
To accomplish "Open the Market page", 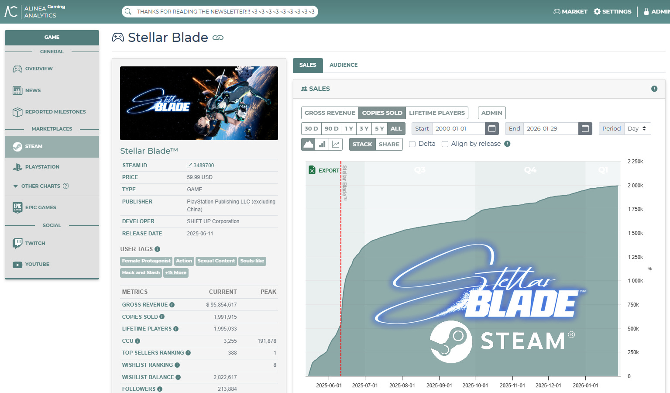I will tap(570, 12).
